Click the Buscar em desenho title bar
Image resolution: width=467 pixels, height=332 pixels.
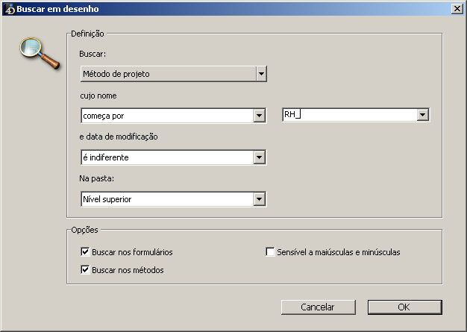click(224, 9)
